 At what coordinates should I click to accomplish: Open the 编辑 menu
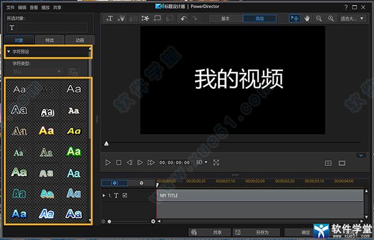point(22,7)
